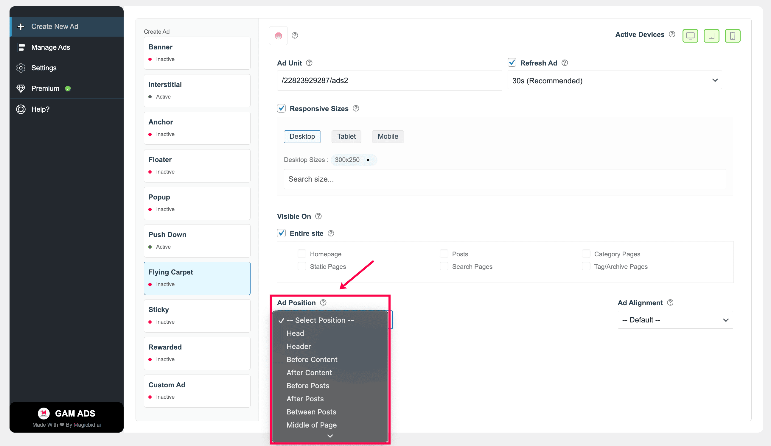
Task: Click the help icon next to Refresh Ad
Action: [565, 63]
